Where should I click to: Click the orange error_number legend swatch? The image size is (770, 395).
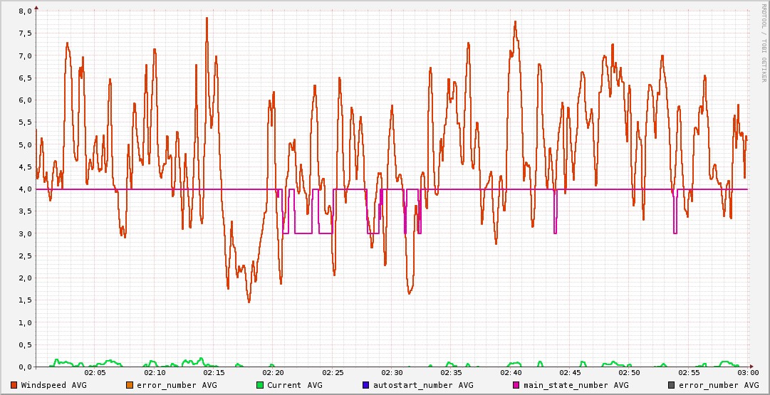coord(130,385)
